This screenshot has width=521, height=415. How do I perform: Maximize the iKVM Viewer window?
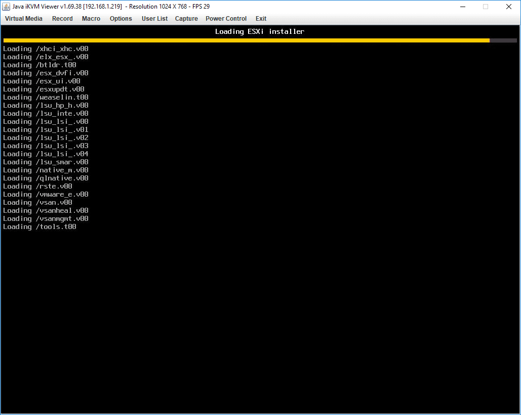[x=486, y=7]
